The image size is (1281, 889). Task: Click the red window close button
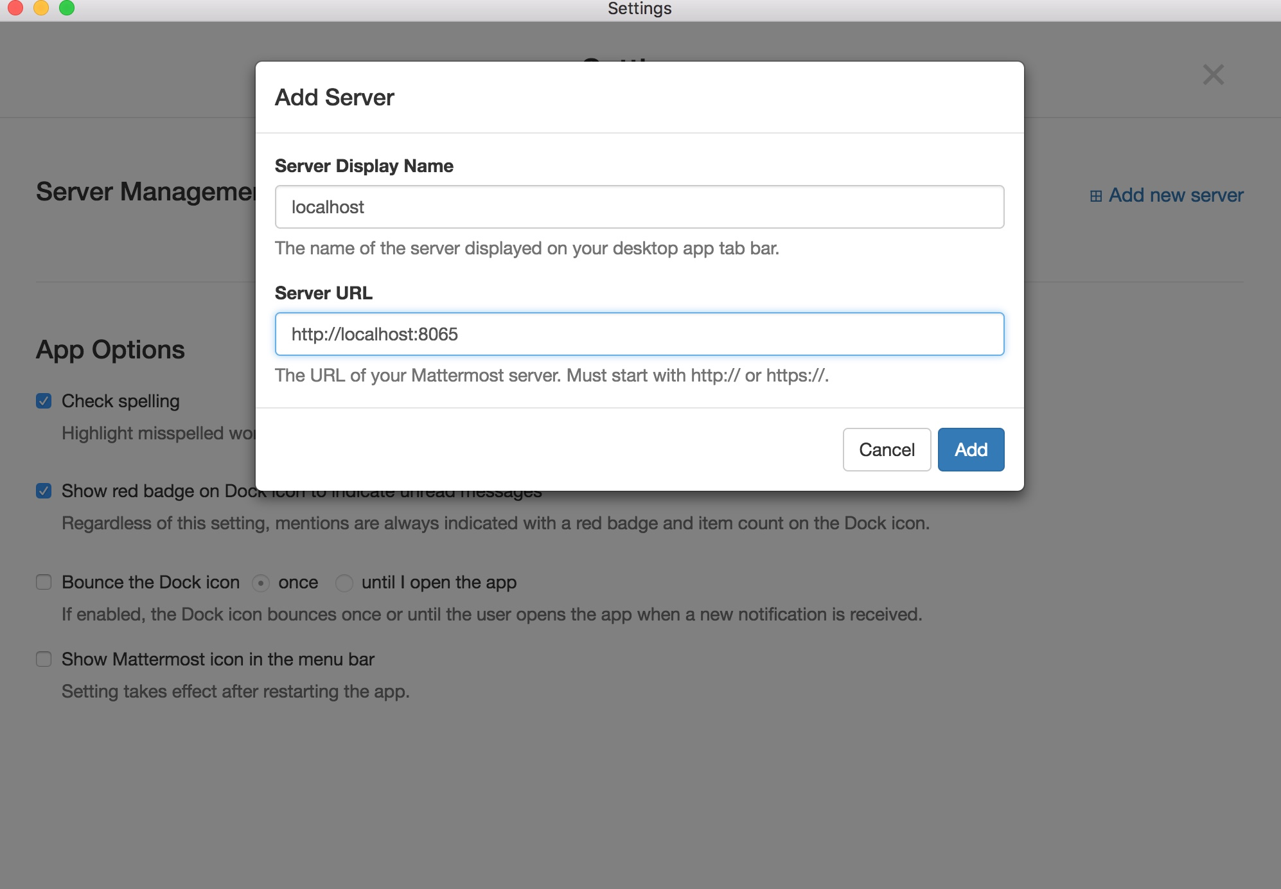click(15, 8)
